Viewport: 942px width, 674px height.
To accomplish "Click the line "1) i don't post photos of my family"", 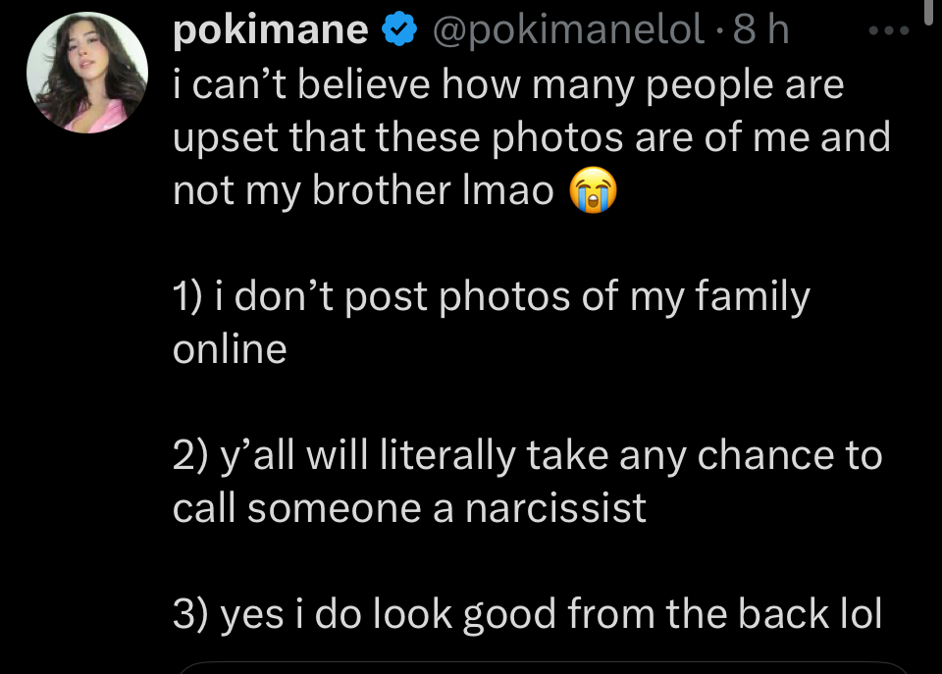I will click(x=492, y=297).
